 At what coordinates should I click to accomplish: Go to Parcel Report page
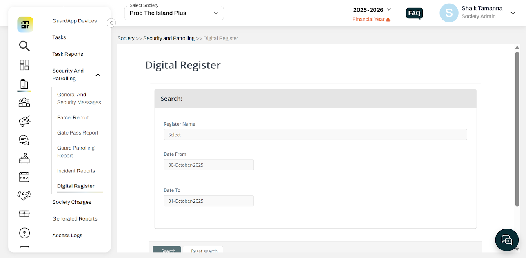pos(73,118)
